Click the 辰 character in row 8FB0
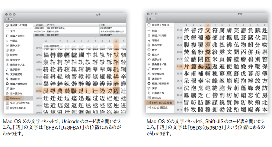Screen dimensions: 272x147 [46, 91]
